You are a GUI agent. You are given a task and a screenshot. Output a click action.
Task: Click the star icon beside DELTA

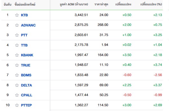(17, 85)
